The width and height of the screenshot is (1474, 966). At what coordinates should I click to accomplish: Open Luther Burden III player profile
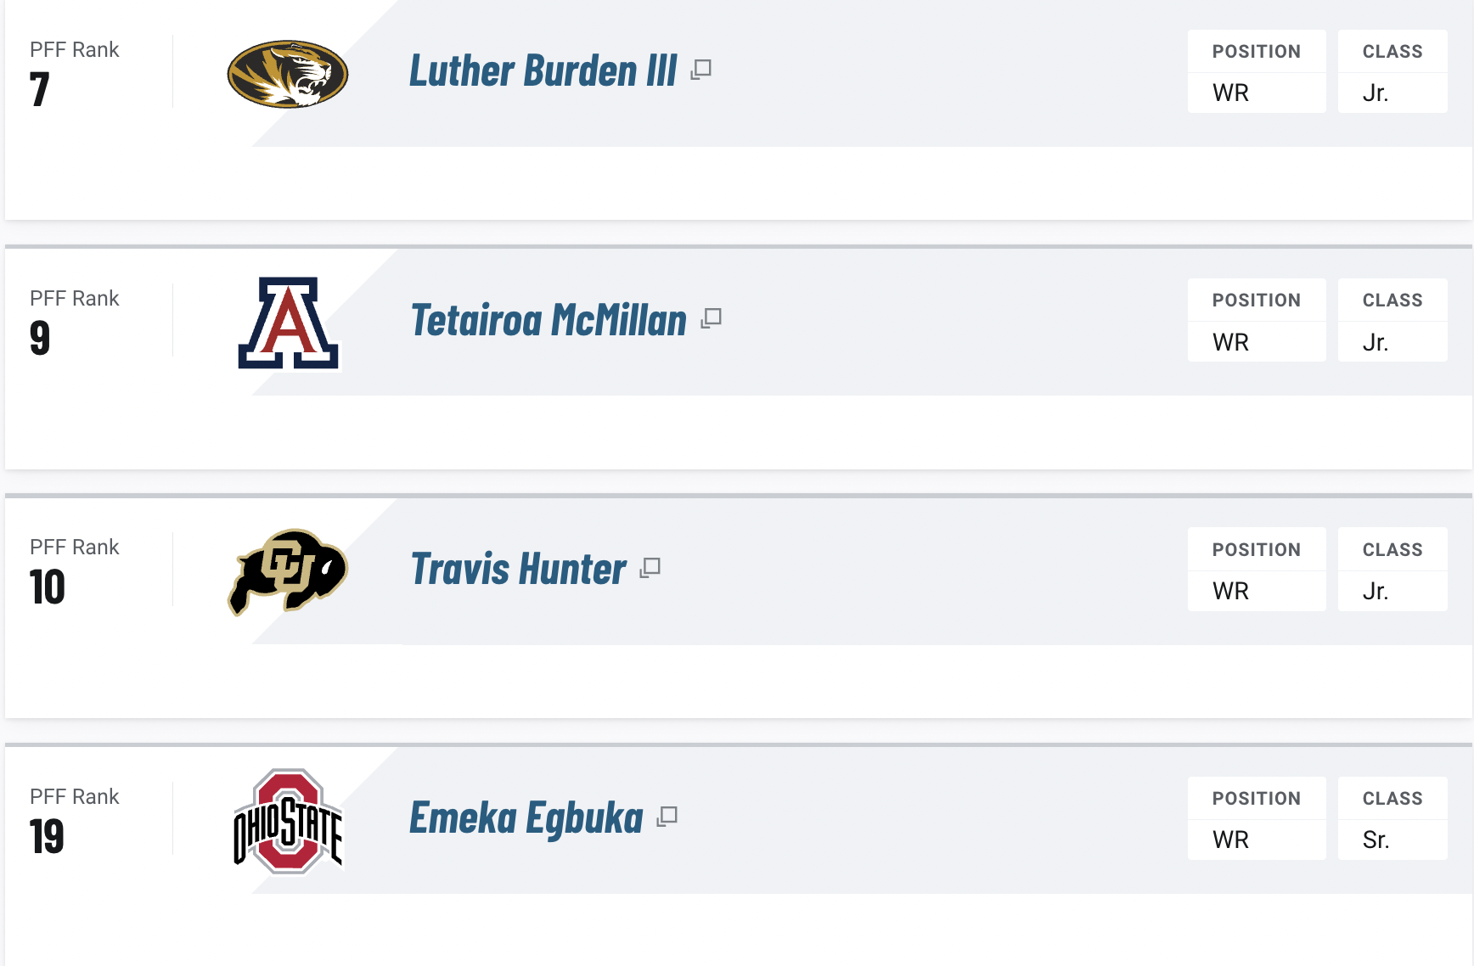click(x=543, y=71)
